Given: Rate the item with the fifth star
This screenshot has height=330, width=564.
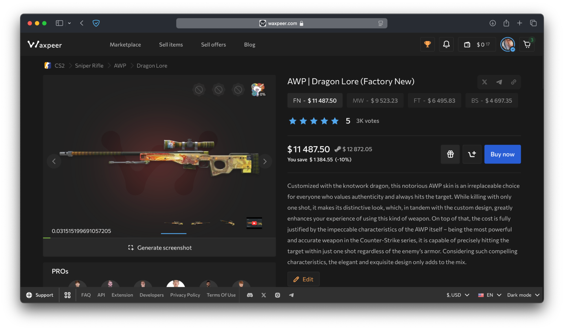Looking at the screenshot, I should click(335, 121).
